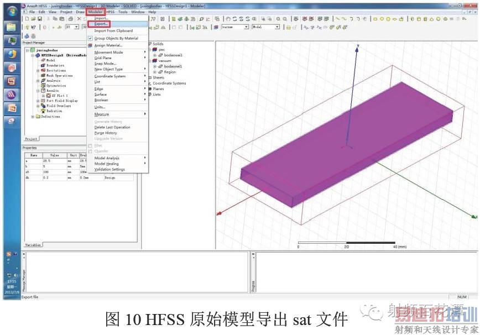The width and height of the screenshot is (480, 335).
Task: Click the Draw cone triangle icon
Action: click(432, 19)
